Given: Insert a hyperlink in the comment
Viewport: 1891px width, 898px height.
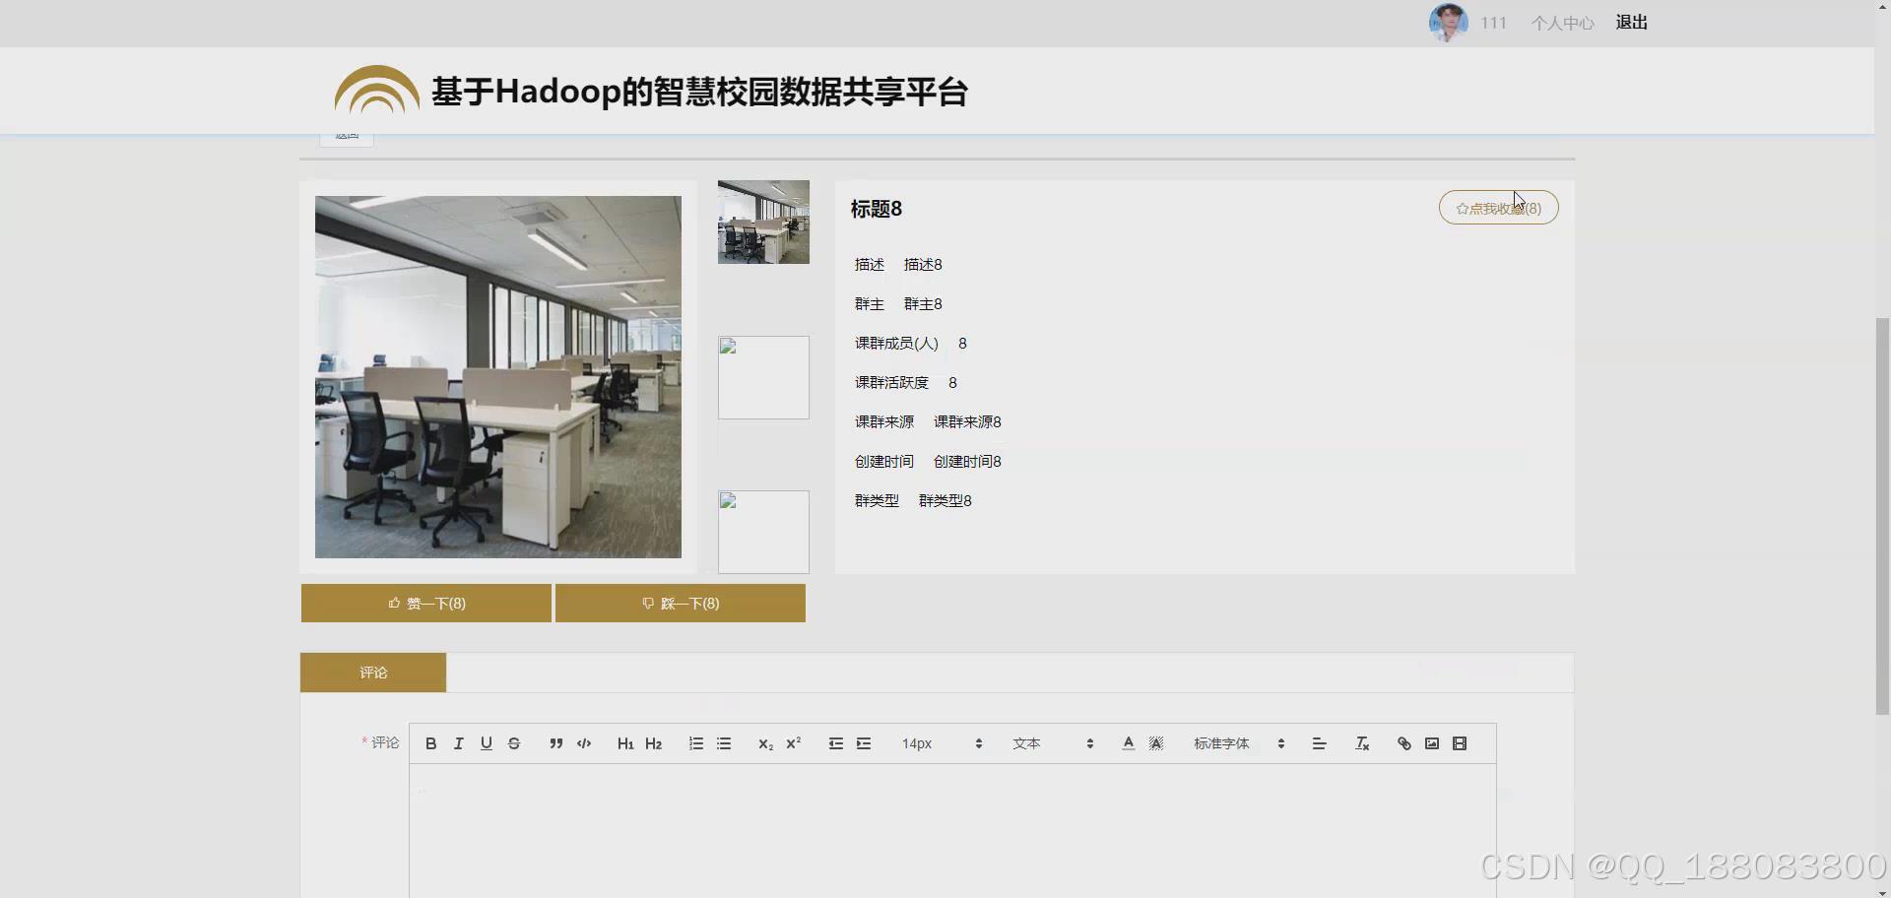Looking at the screenshot, I should point(1403,743).
